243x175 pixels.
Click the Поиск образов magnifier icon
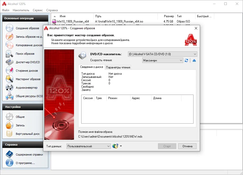click(9, 53)
